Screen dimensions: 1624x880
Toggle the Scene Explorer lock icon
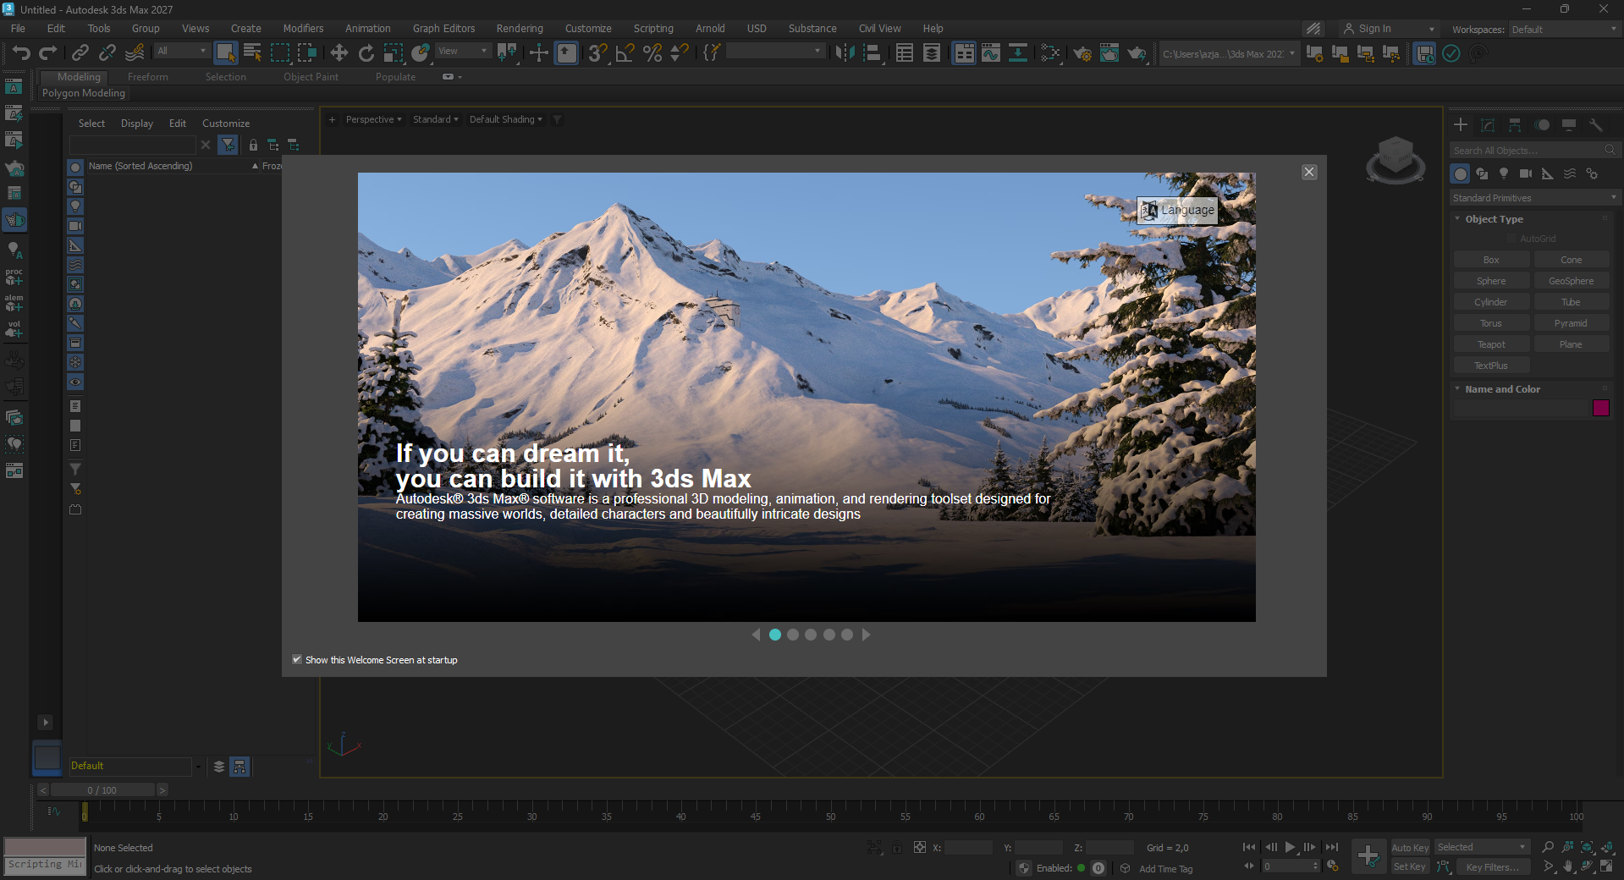click(x=253, y=146)
